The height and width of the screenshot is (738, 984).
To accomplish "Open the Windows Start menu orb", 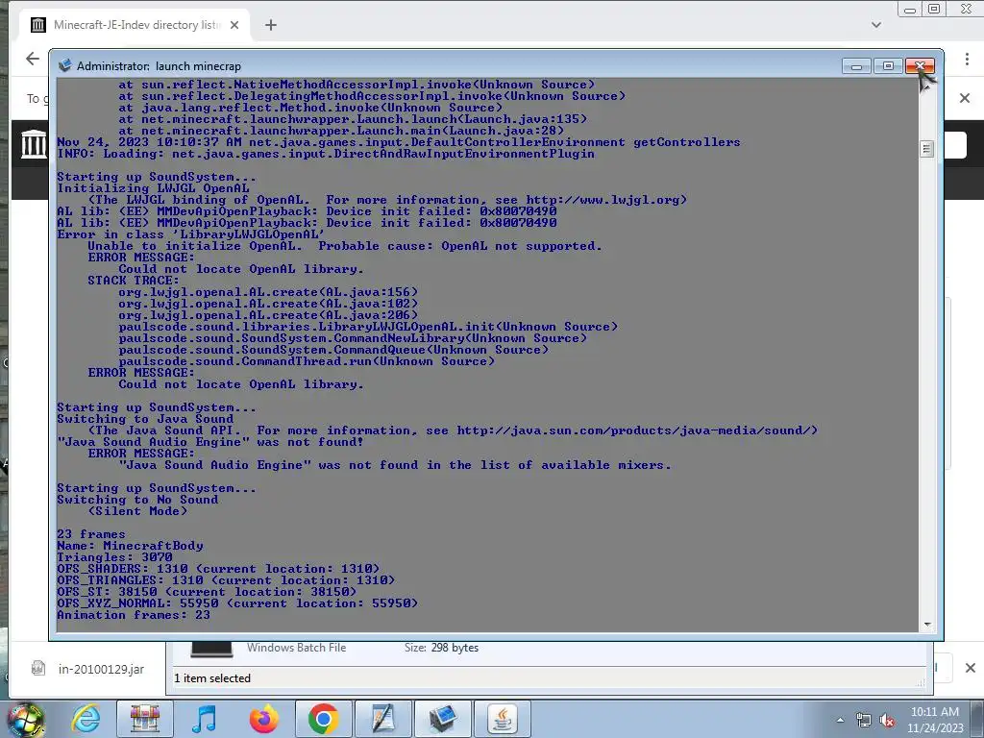I will (24, 720).
